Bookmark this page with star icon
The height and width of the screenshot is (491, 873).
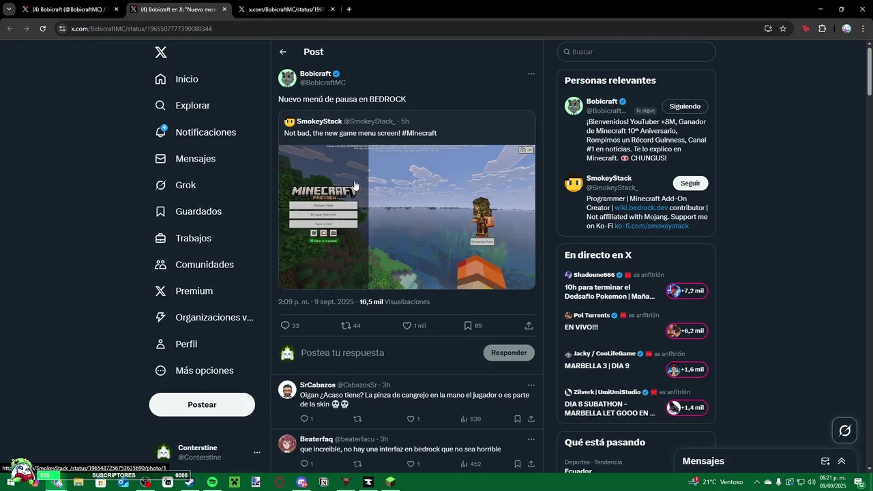click(783, 29)
